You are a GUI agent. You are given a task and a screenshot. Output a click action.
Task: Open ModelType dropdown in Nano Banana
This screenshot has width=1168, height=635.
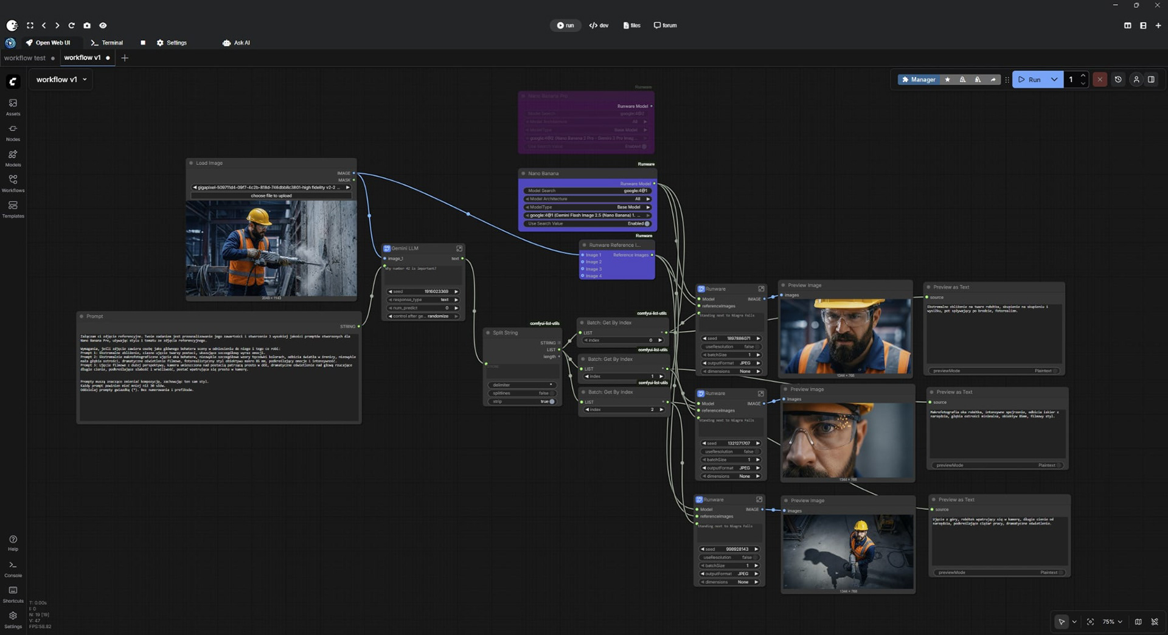point(587,207)
